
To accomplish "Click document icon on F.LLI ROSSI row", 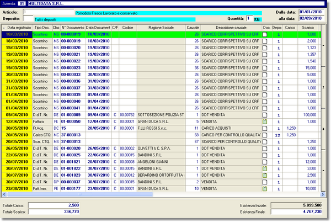I will click(x=265, y=128).
